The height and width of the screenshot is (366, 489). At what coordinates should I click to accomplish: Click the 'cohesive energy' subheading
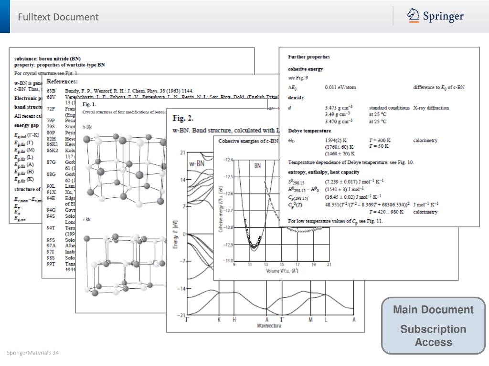click(305, 69)
